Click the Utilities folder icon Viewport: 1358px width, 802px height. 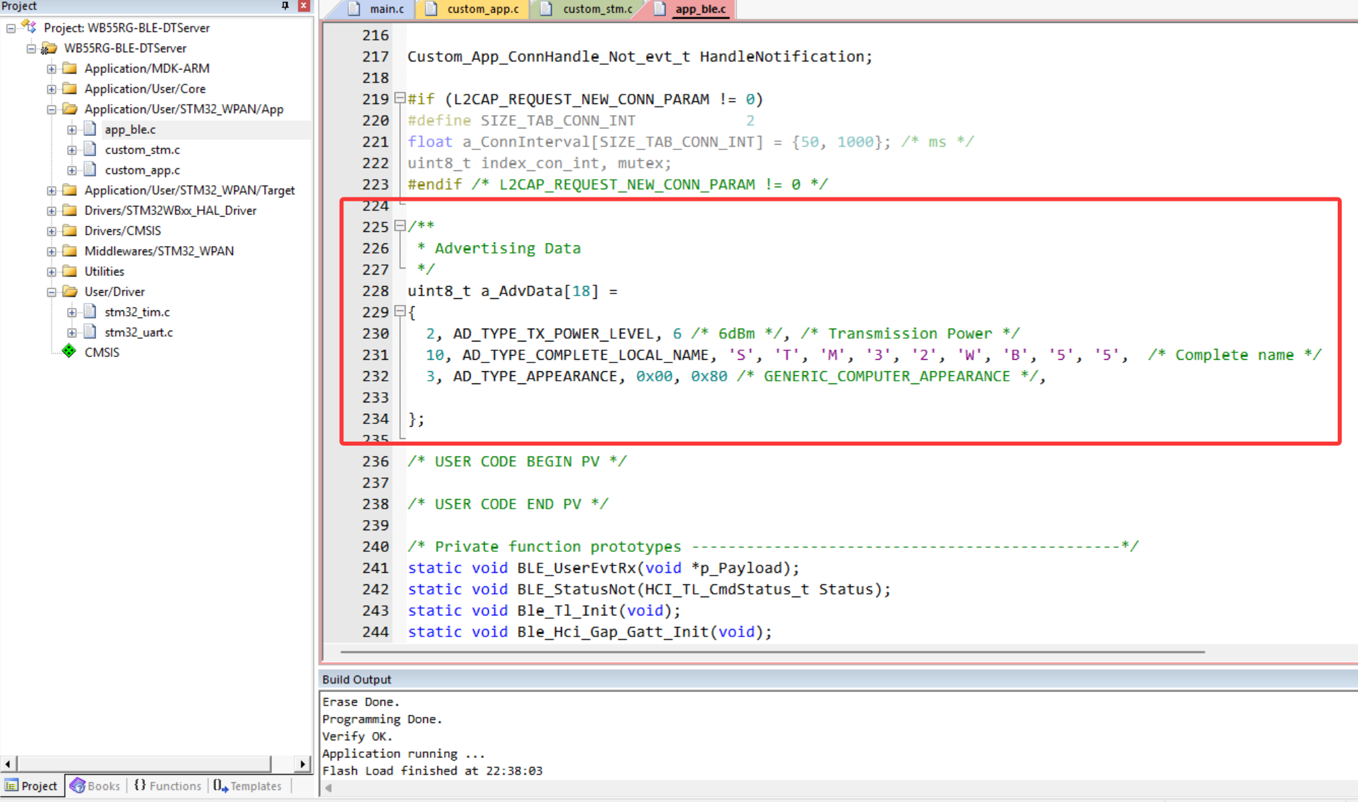pos(70,271)
